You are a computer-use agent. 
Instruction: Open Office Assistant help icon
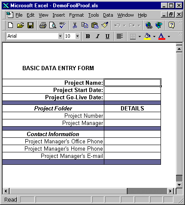171,25
